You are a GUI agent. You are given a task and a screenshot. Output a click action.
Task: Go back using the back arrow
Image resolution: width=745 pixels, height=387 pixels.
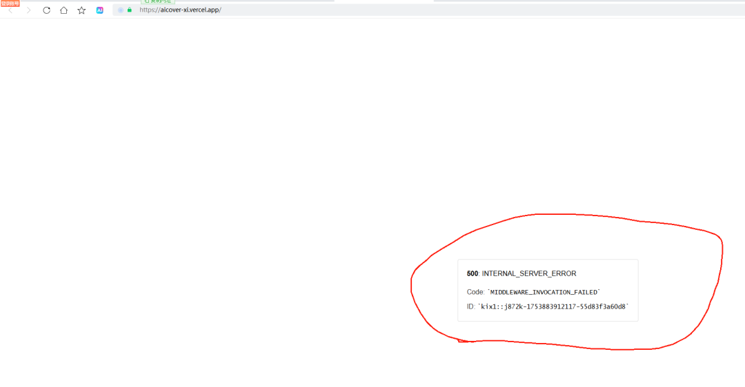[x=10, y=10]
